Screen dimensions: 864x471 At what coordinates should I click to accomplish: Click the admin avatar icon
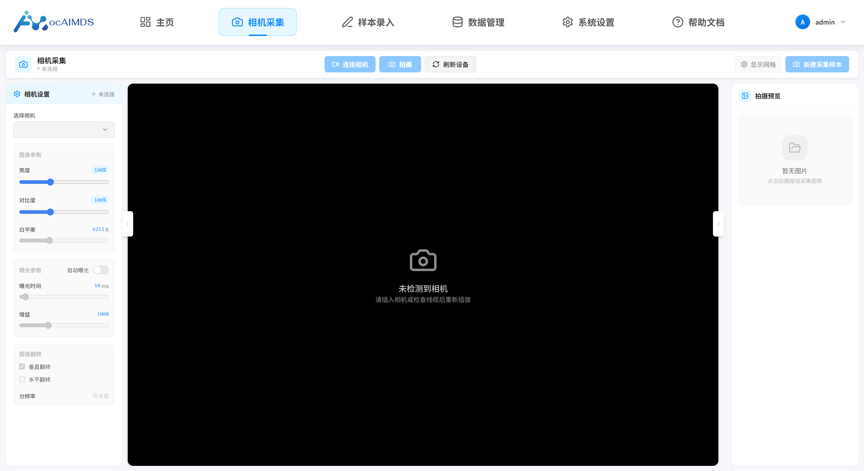pos(802,22)
